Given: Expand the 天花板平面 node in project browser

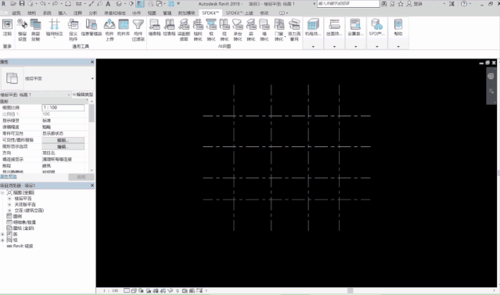Looking at the screenshot, I should [9, 204].
